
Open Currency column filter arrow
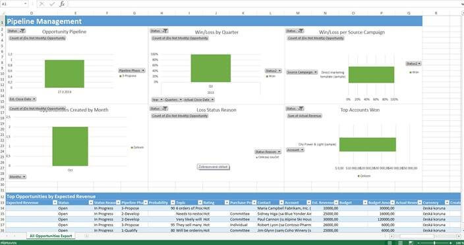447,203
